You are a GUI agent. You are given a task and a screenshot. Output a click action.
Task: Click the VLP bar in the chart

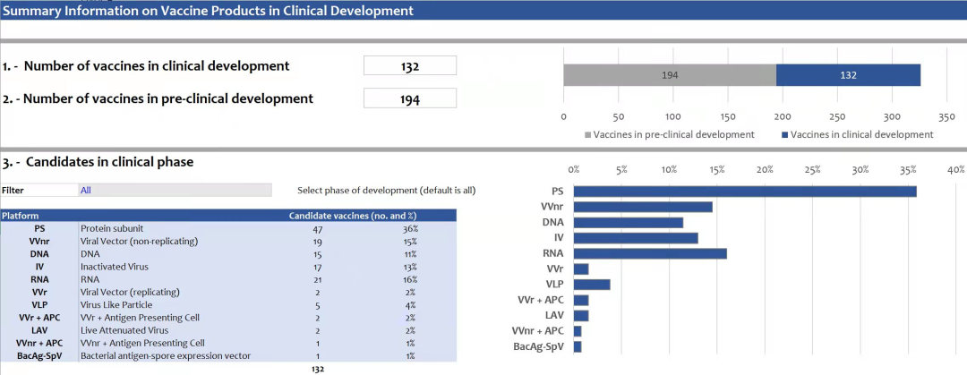click(591, 285)
